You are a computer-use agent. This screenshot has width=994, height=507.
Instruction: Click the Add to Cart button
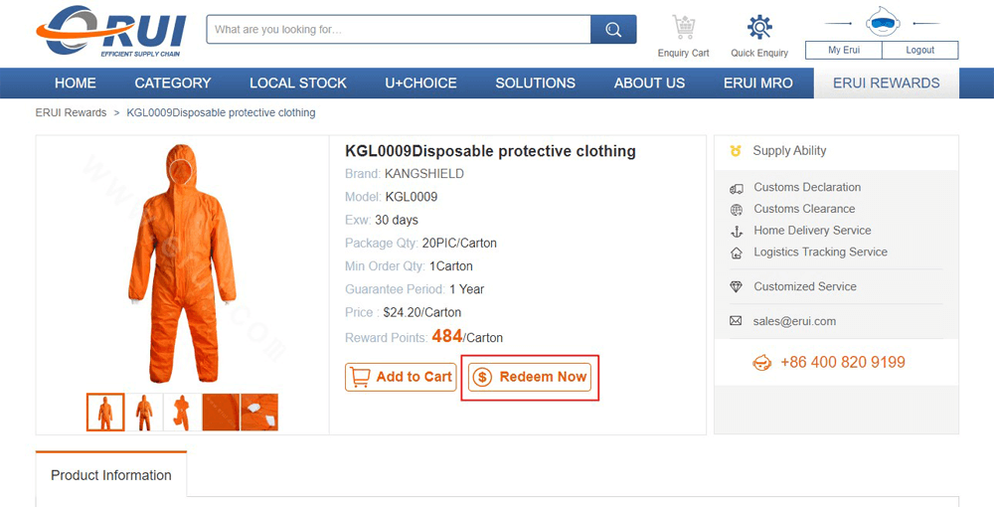(401, 377)
